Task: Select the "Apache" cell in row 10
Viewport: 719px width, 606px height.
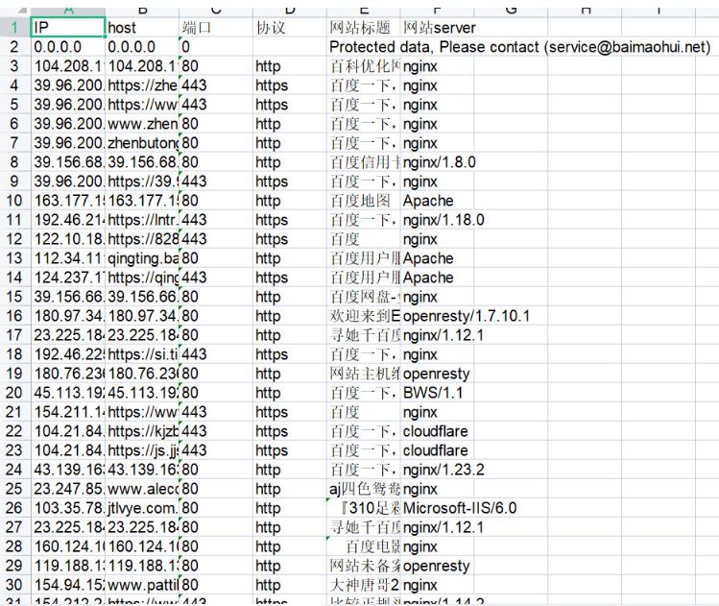Action: (438, 201)
